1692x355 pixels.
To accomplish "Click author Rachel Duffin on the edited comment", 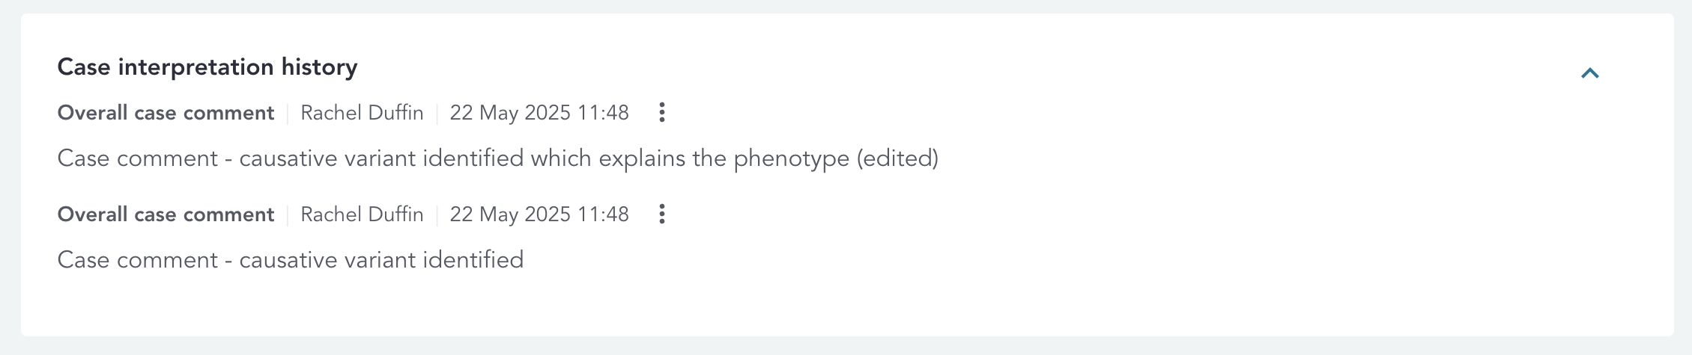I will (362, 113).
